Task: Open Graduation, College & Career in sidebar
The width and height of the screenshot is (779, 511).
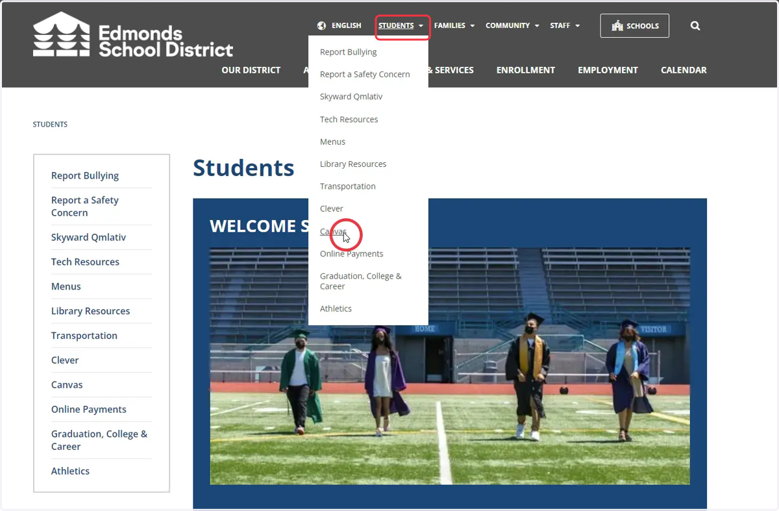Action: pyautogui.click(x=99, y=440)
